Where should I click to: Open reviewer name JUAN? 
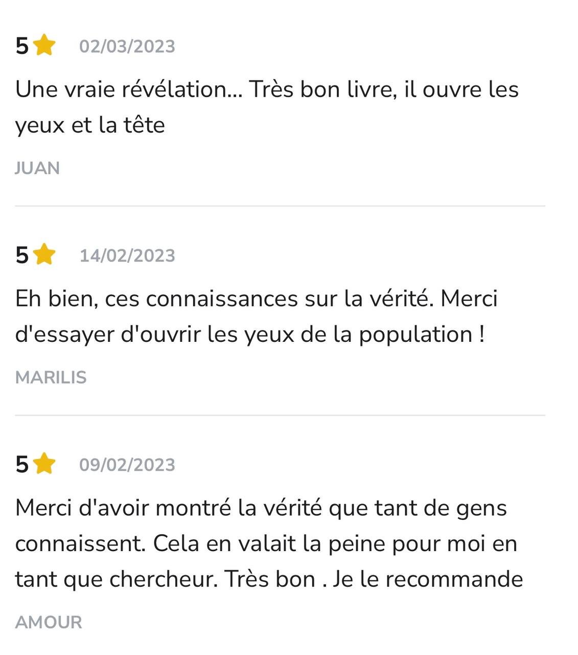(37, 168)
